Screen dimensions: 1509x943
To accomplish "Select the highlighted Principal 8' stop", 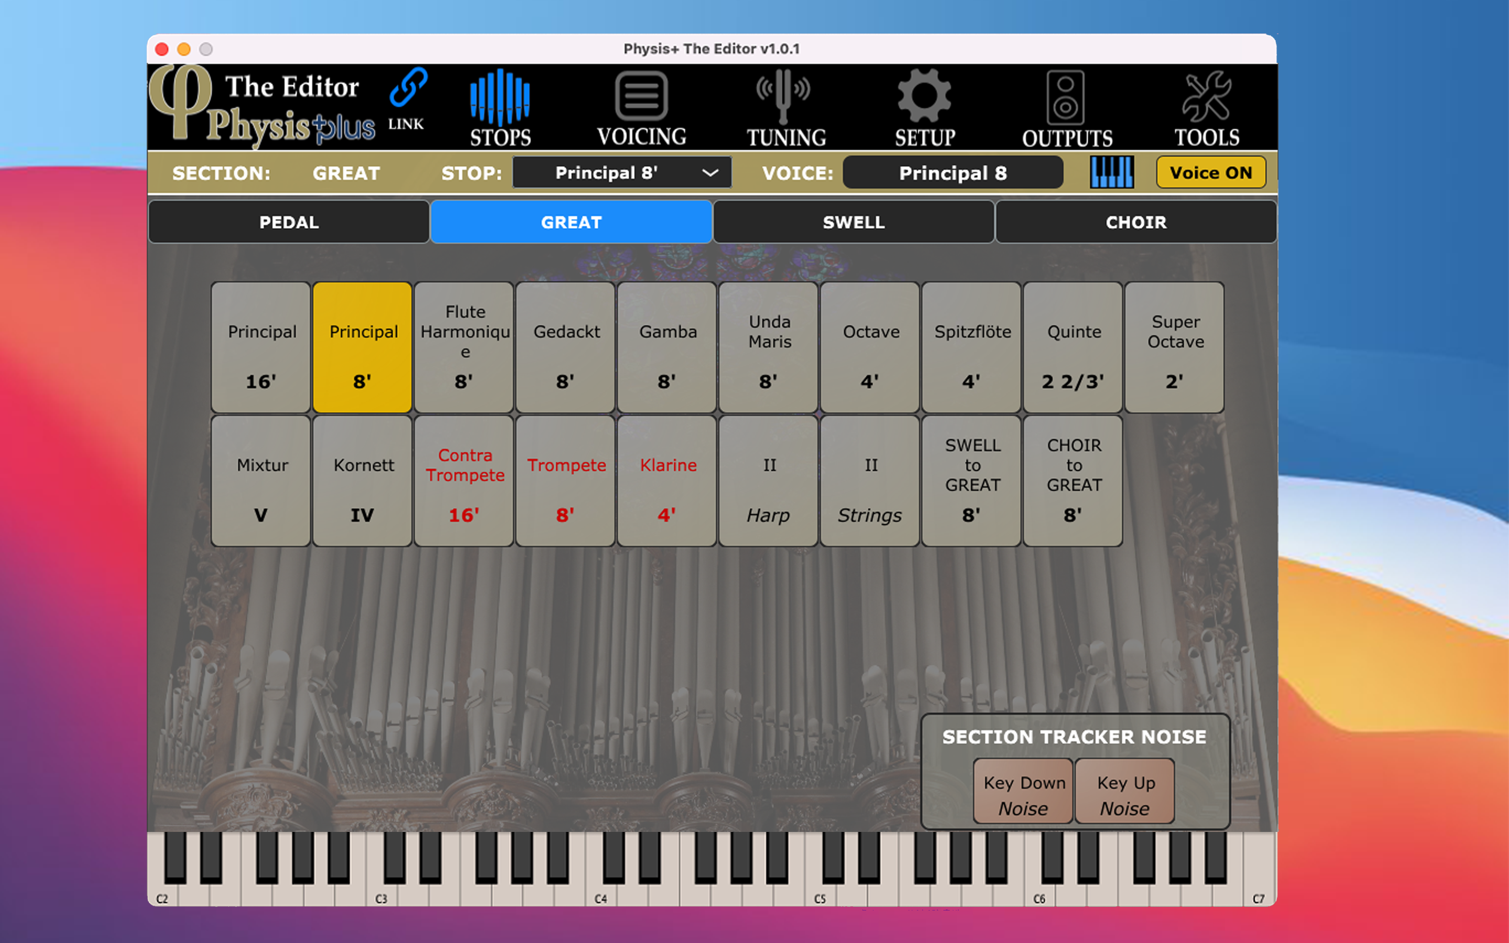I will [x=362, y=347].
